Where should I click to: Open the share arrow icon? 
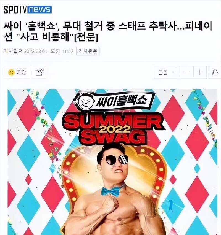point(39,72)
